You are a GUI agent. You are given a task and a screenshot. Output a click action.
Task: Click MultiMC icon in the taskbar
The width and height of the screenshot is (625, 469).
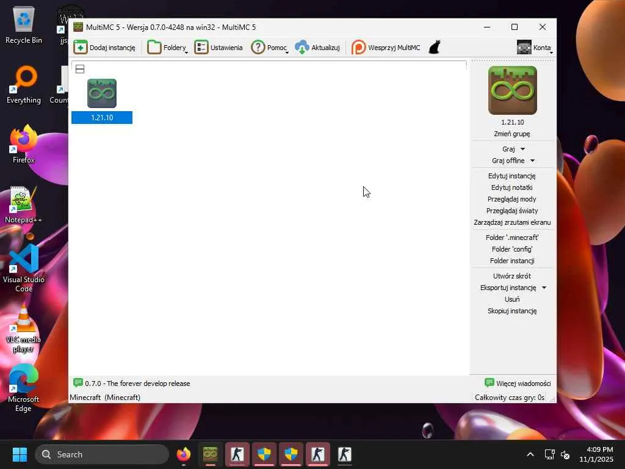[211, 454]
